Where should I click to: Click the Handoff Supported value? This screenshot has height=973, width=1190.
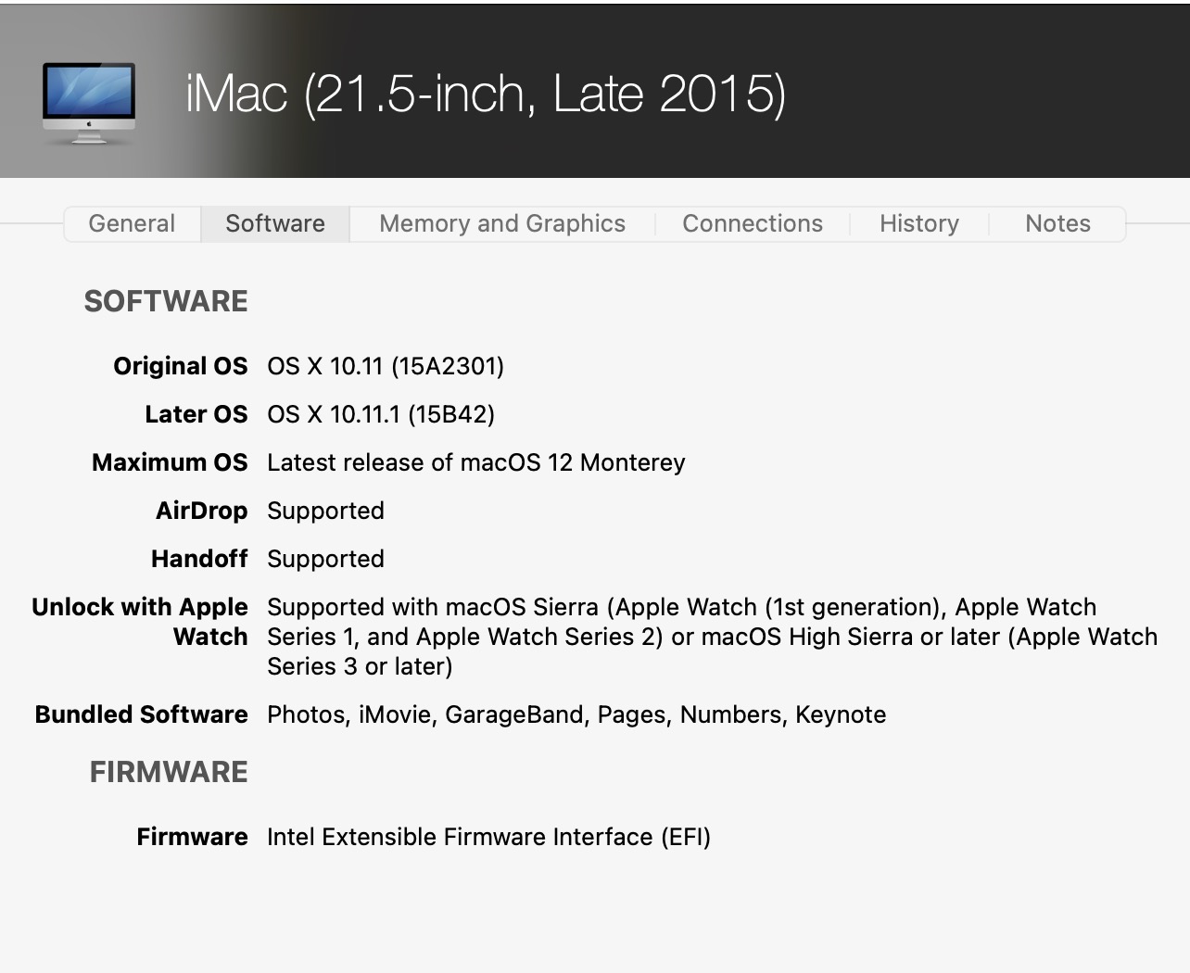click(x=325, y=559)
